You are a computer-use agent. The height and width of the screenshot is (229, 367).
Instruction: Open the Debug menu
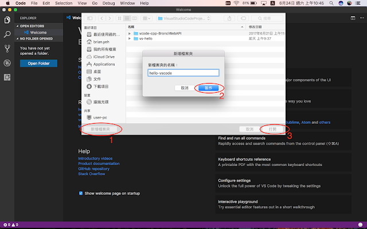click(x=108, y=3)
